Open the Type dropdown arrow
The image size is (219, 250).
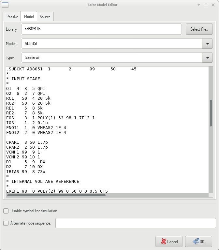(x=207, y=58)
